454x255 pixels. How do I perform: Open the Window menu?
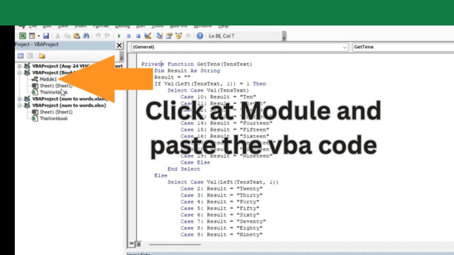tap(203, 26)
